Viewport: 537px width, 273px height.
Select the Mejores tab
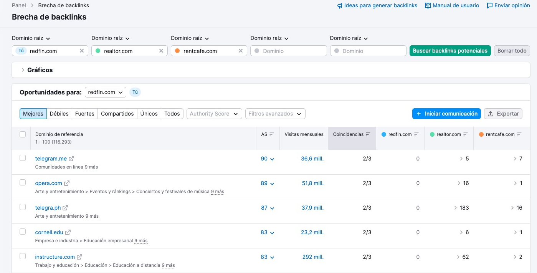[33, 114]
